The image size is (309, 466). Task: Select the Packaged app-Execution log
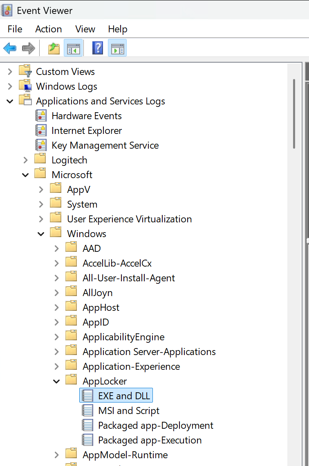150,440
